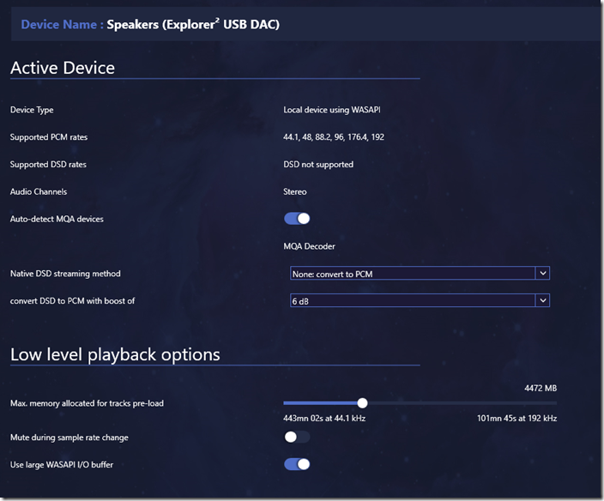Click 'Low level playback options' heading
This screenshot has width=604, height=501.
tap(115, 354)
